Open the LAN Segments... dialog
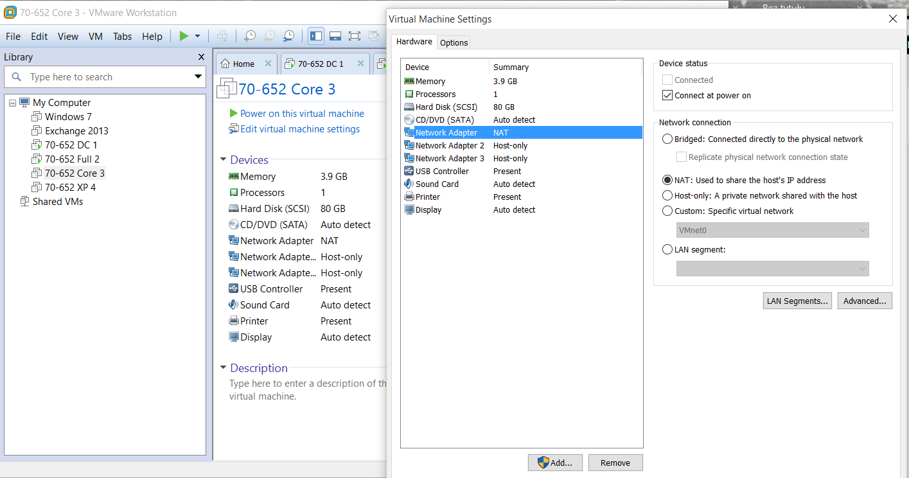This screenshot has width=909, height=478. (x=798, y=301)
